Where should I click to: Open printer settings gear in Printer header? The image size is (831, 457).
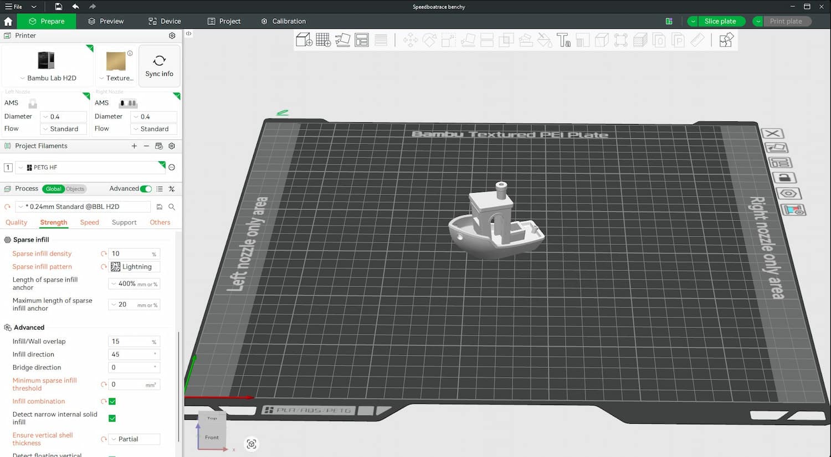(x=172, y=35)
